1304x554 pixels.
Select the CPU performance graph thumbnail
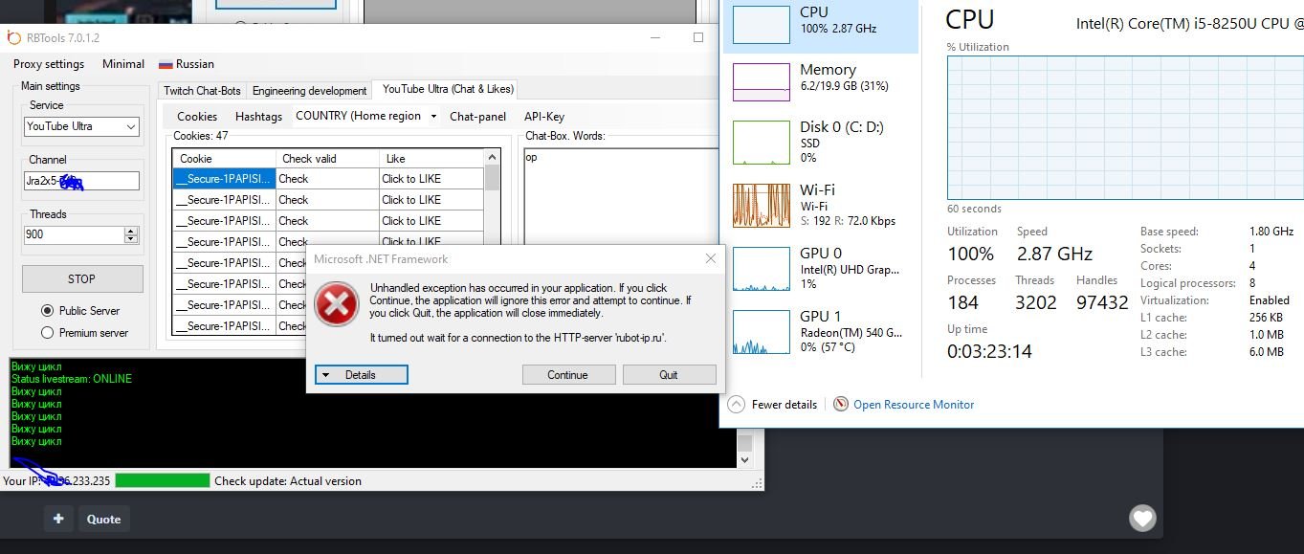click(x=761, y=24)
